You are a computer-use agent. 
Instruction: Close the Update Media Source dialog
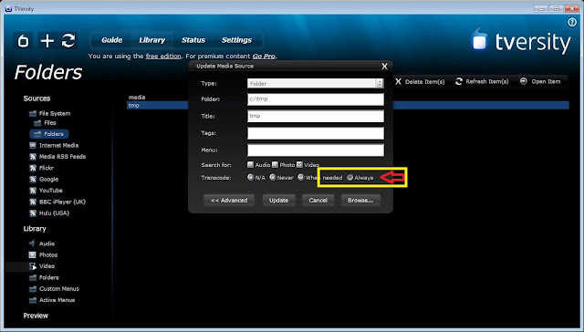[x=384, y=67]
